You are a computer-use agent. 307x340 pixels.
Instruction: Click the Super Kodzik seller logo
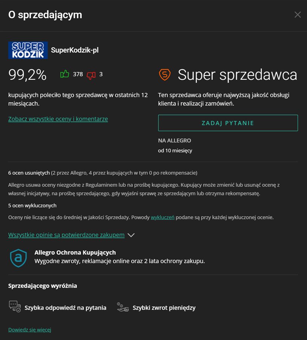tap(28, 50)
